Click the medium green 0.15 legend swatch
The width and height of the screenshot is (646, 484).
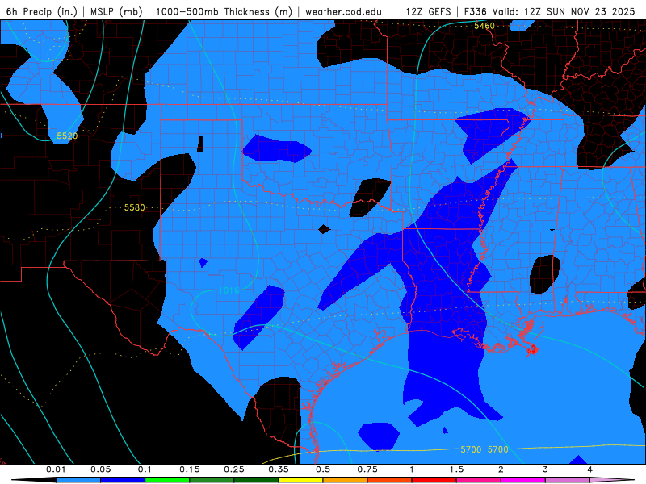coord(212,480)
